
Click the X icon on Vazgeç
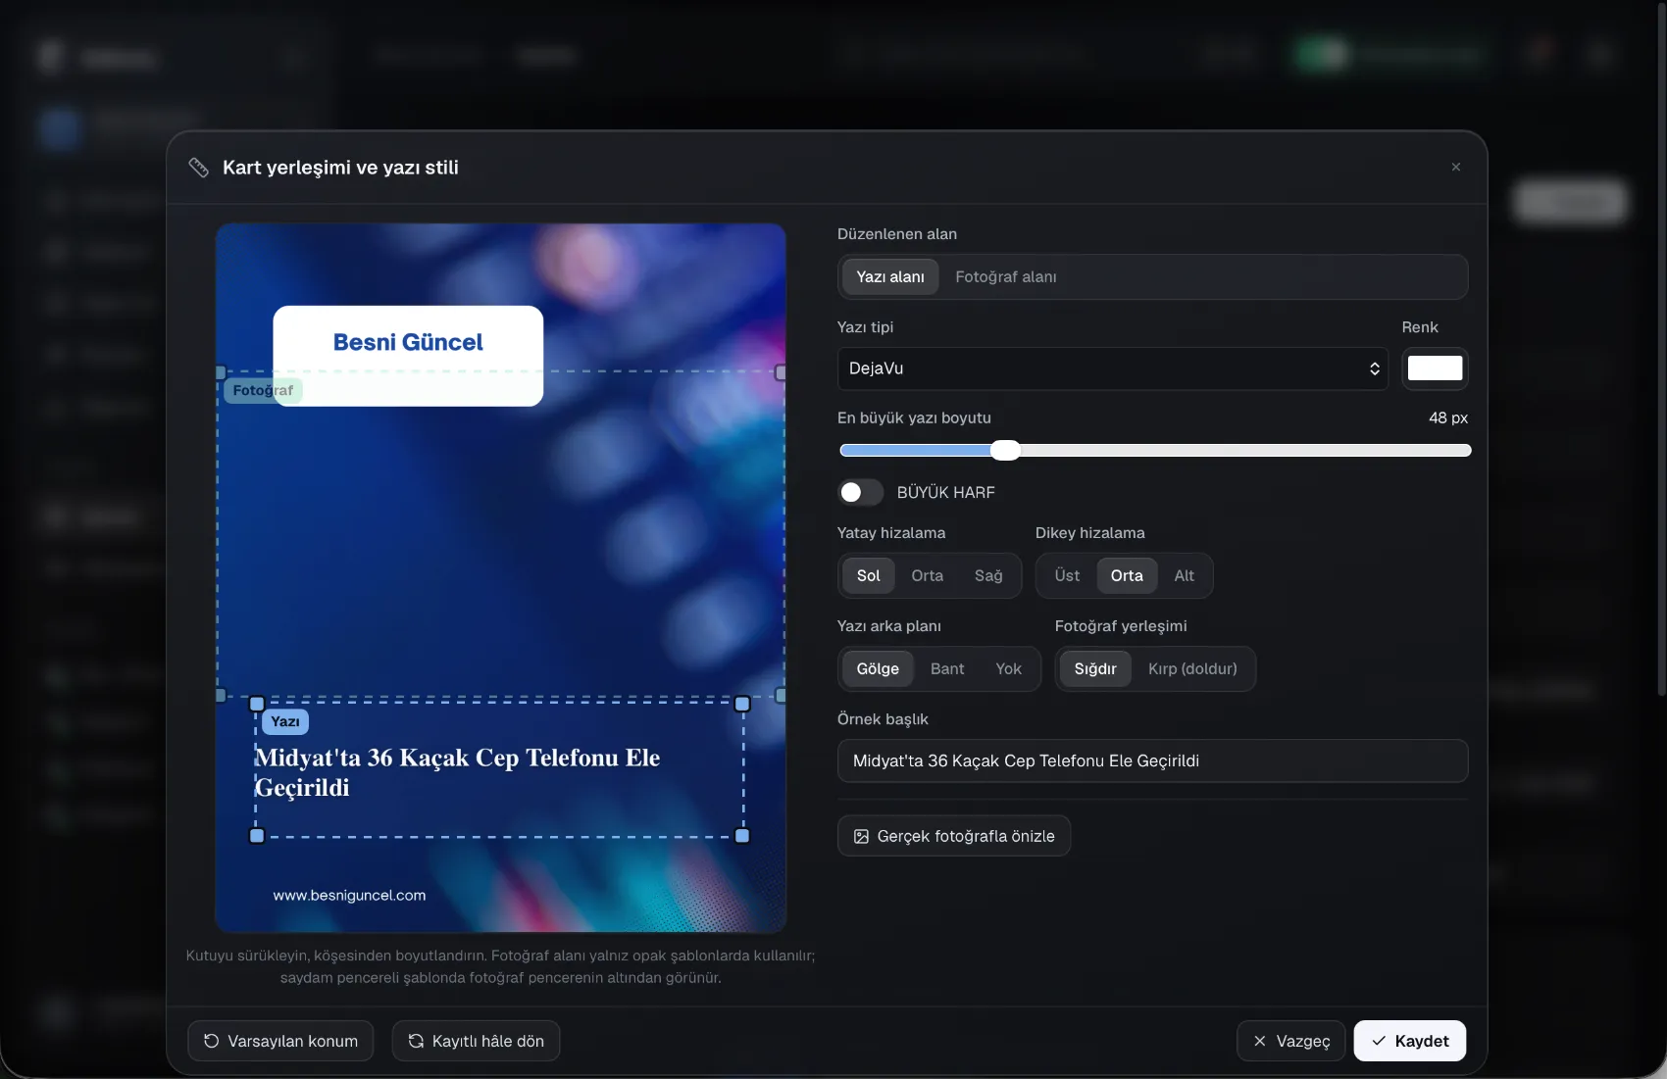(x=1260, y=1041)
